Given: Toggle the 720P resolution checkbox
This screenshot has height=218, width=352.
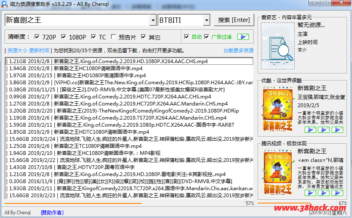Looking at the screenshot, I should [x=37, y=37].
